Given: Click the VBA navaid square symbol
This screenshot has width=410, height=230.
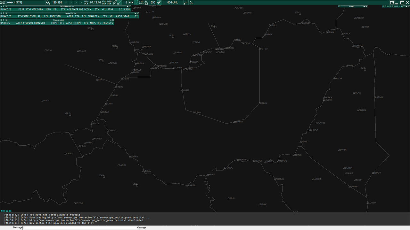Looking at the screenshot, I should (x=137, y=185).
